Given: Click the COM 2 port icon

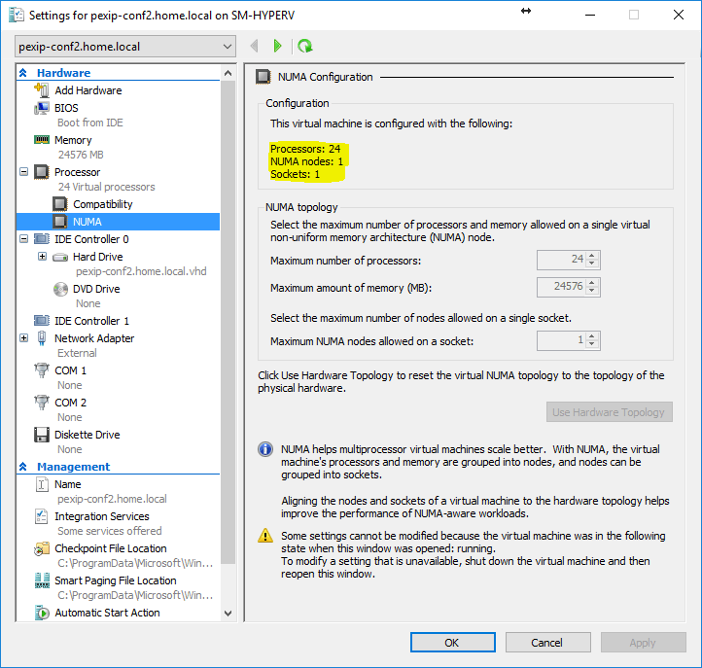Looking at the screenshot, I should pyautogui.click(x=42, y=403).
